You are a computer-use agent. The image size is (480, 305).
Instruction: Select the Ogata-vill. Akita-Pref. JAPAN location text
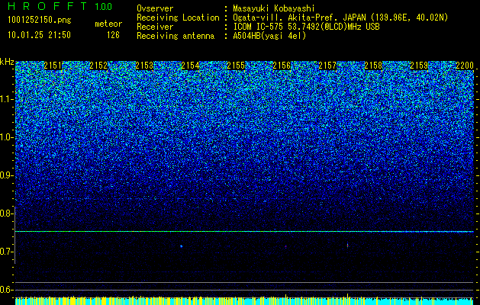tap(340, 18)
